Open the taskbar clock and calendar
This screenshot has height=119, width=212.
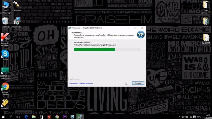pyautogui.click(x=208, y=117)
